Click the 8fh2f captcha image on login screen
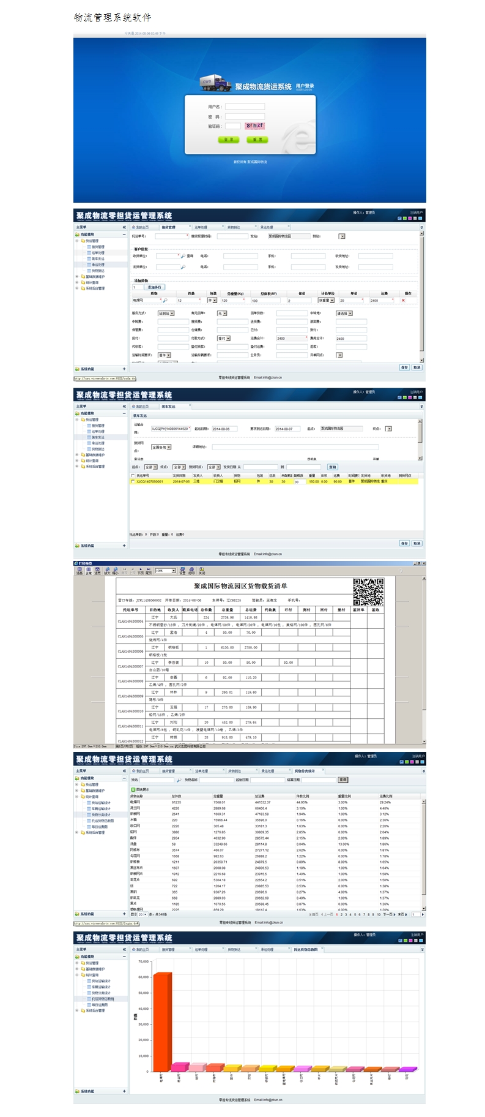Viewport: 485px width, 1117px height. coord(254,126)
